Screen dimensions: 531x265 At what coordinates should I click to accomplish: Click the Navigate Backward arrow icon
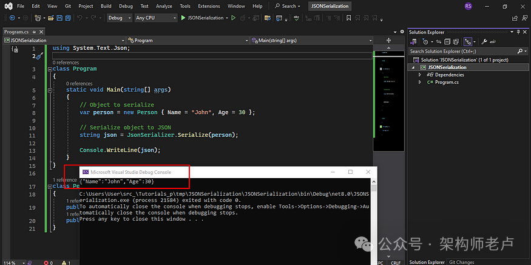click(x=13, y=18)
